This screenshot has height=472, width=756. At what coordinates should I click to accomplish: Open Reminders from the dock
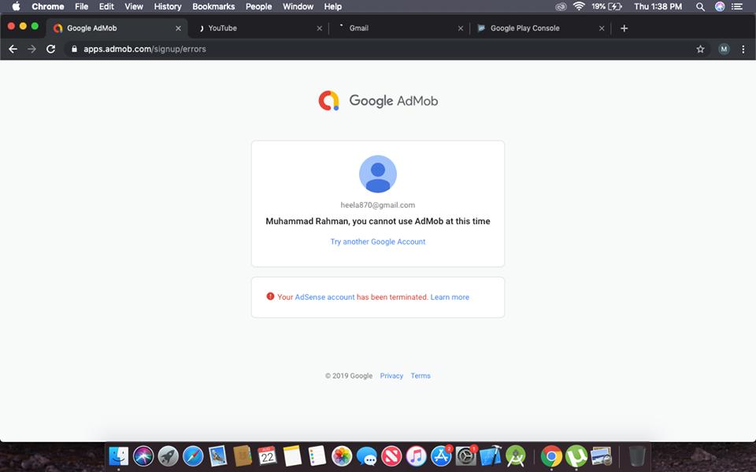tap(317, 455)
